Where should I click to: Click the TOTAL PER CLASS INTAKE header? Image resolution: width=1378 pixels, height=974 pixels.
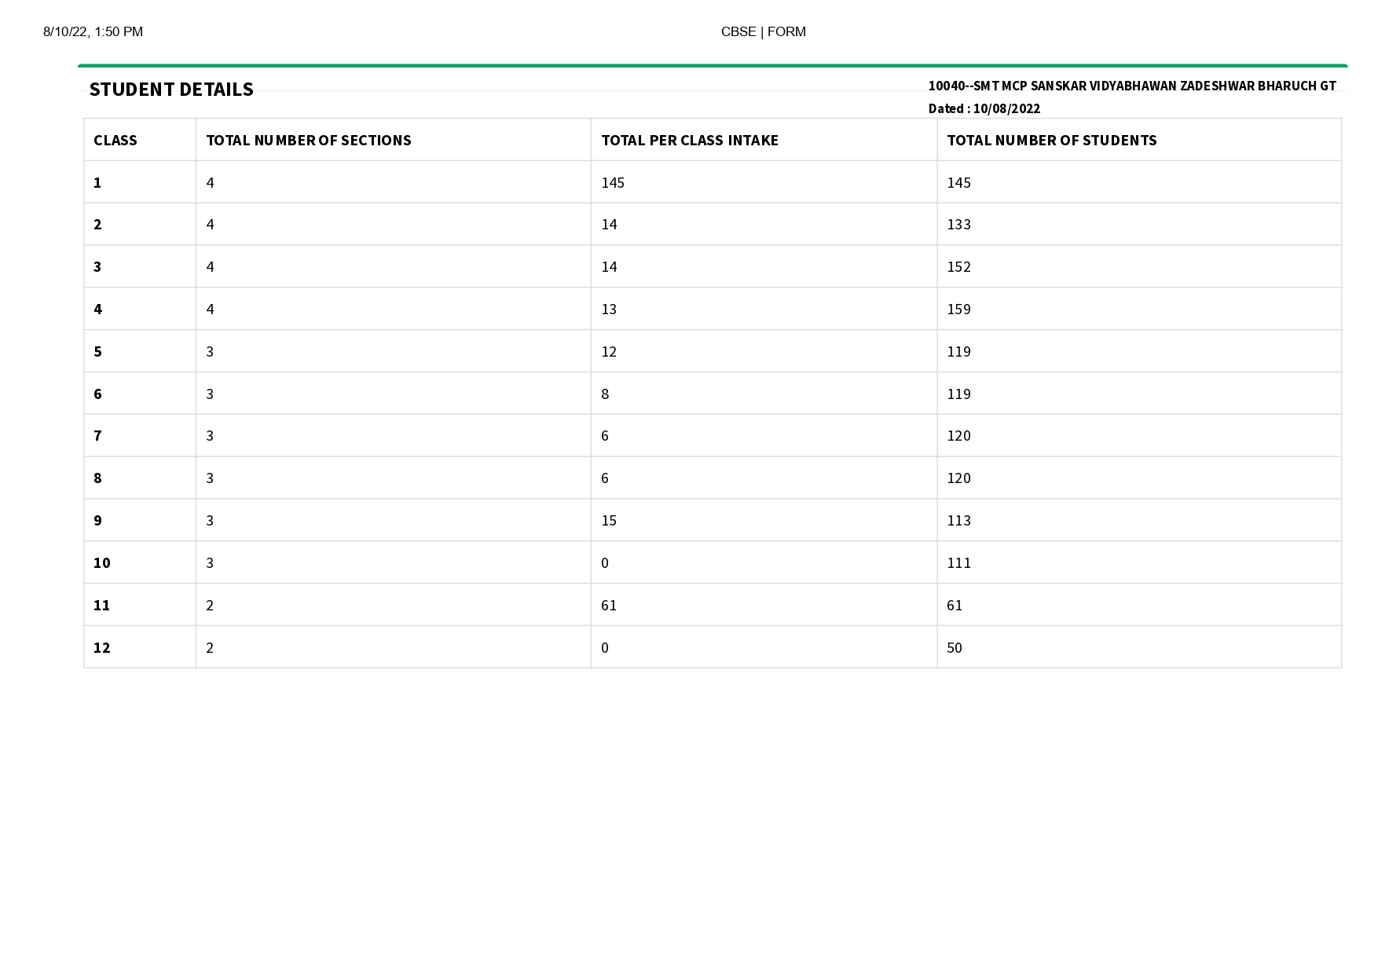(689, 141)
